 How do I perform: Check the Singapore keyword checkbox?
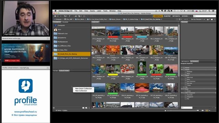point(185,97)
